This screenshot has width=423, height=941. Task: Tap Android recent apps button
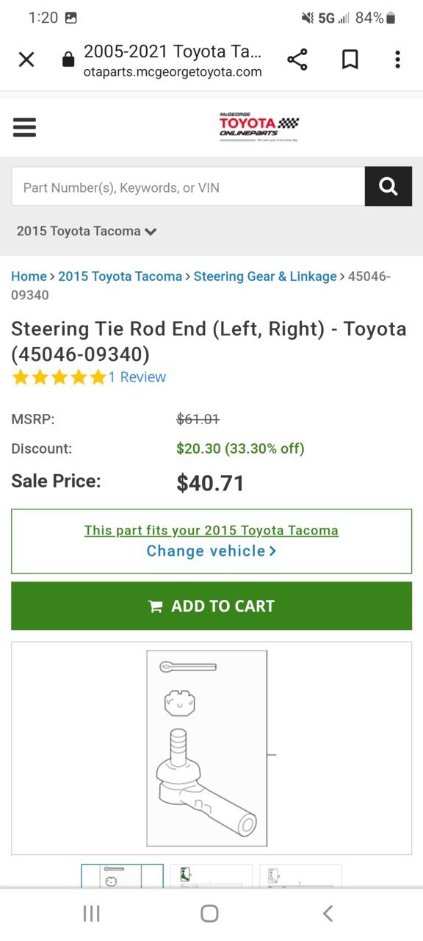(92, 914)
